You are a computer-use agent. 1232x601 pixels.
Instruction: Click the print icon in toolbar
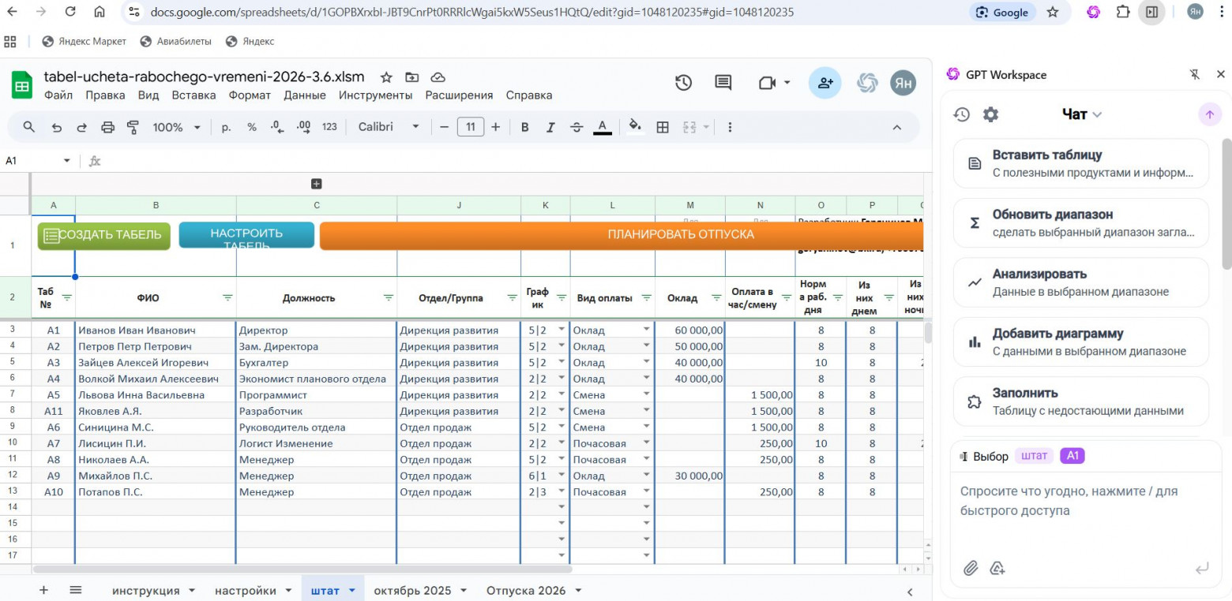(108, 127)
